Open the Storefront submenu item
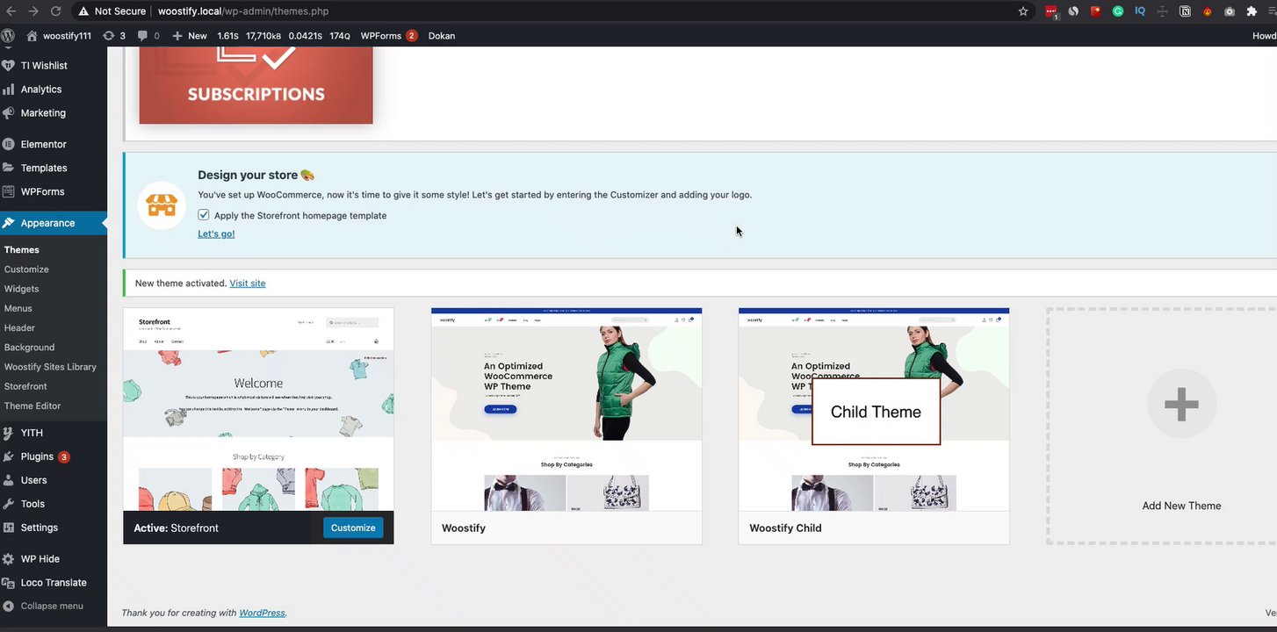This screenshot has height=632, width=1277. (x=25, y=386)
